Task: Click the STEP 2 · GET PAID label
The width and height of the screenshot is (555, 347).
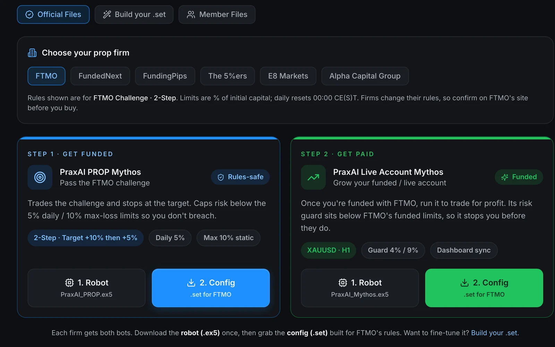Action: point(338,154)
